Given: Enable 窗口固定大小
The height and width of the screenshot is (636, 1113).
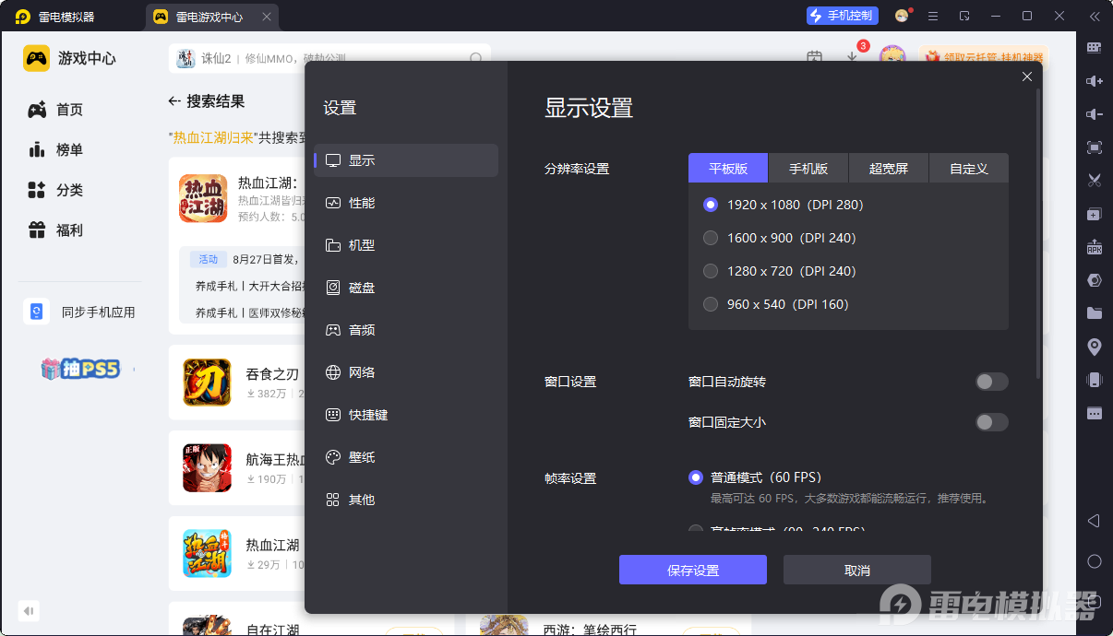Looking at the screenshot, I should point(991,422).
